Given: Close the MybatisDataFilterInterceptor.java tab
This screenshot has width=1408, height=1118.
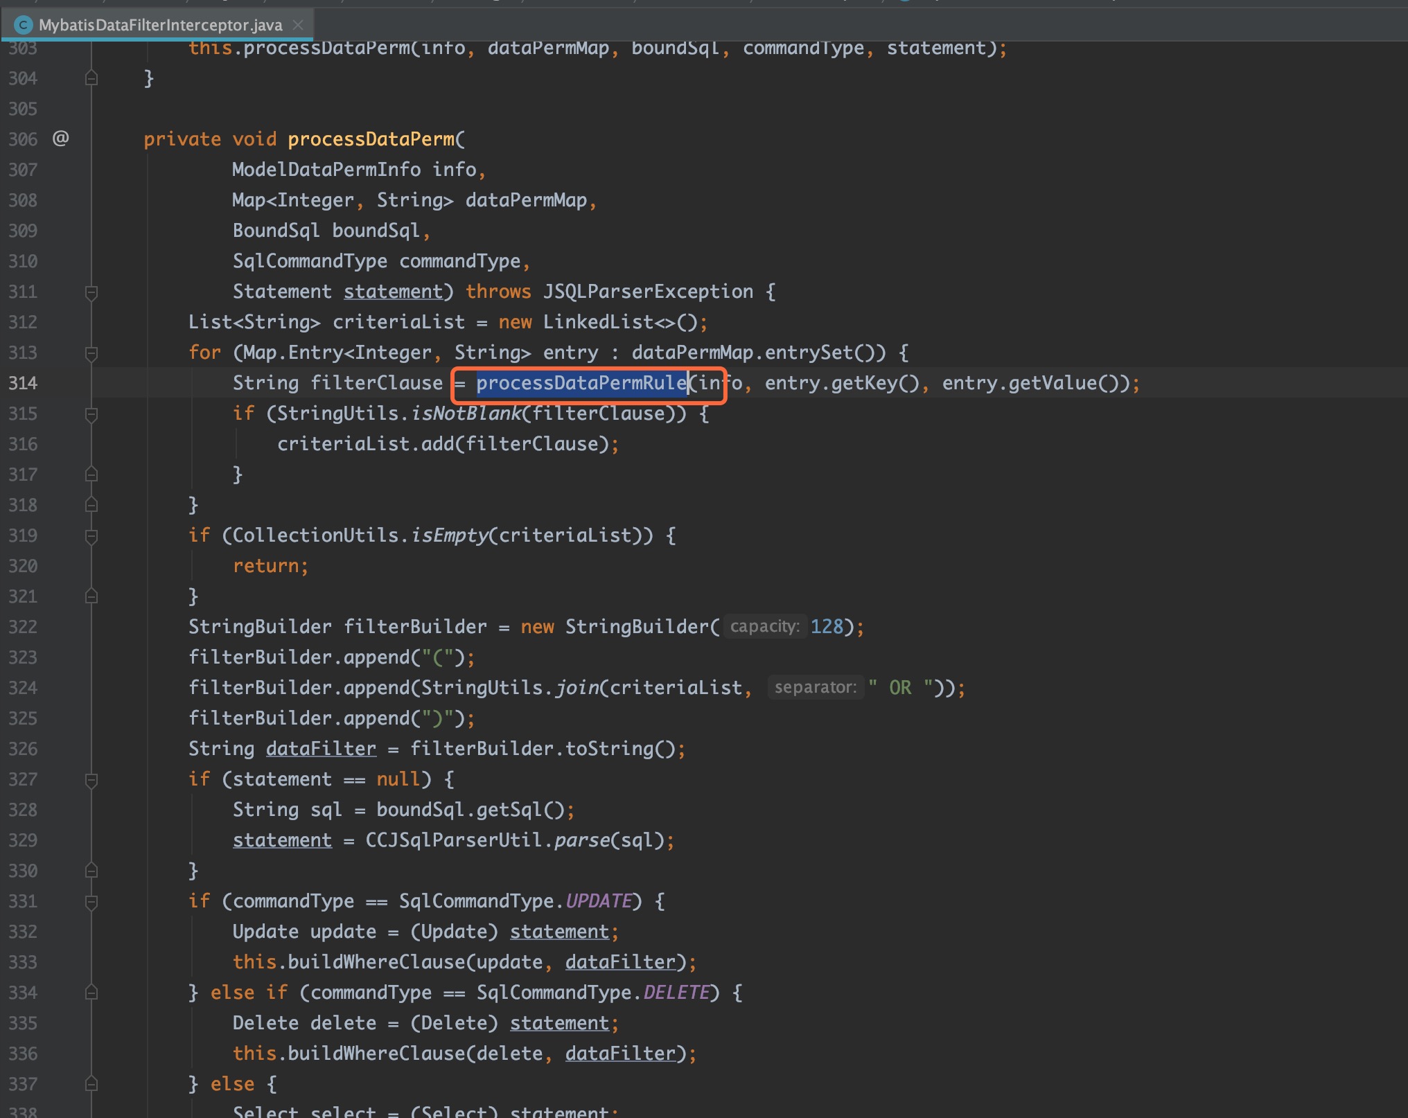Looking at the screenshot, I should click(x=299, y=26).
